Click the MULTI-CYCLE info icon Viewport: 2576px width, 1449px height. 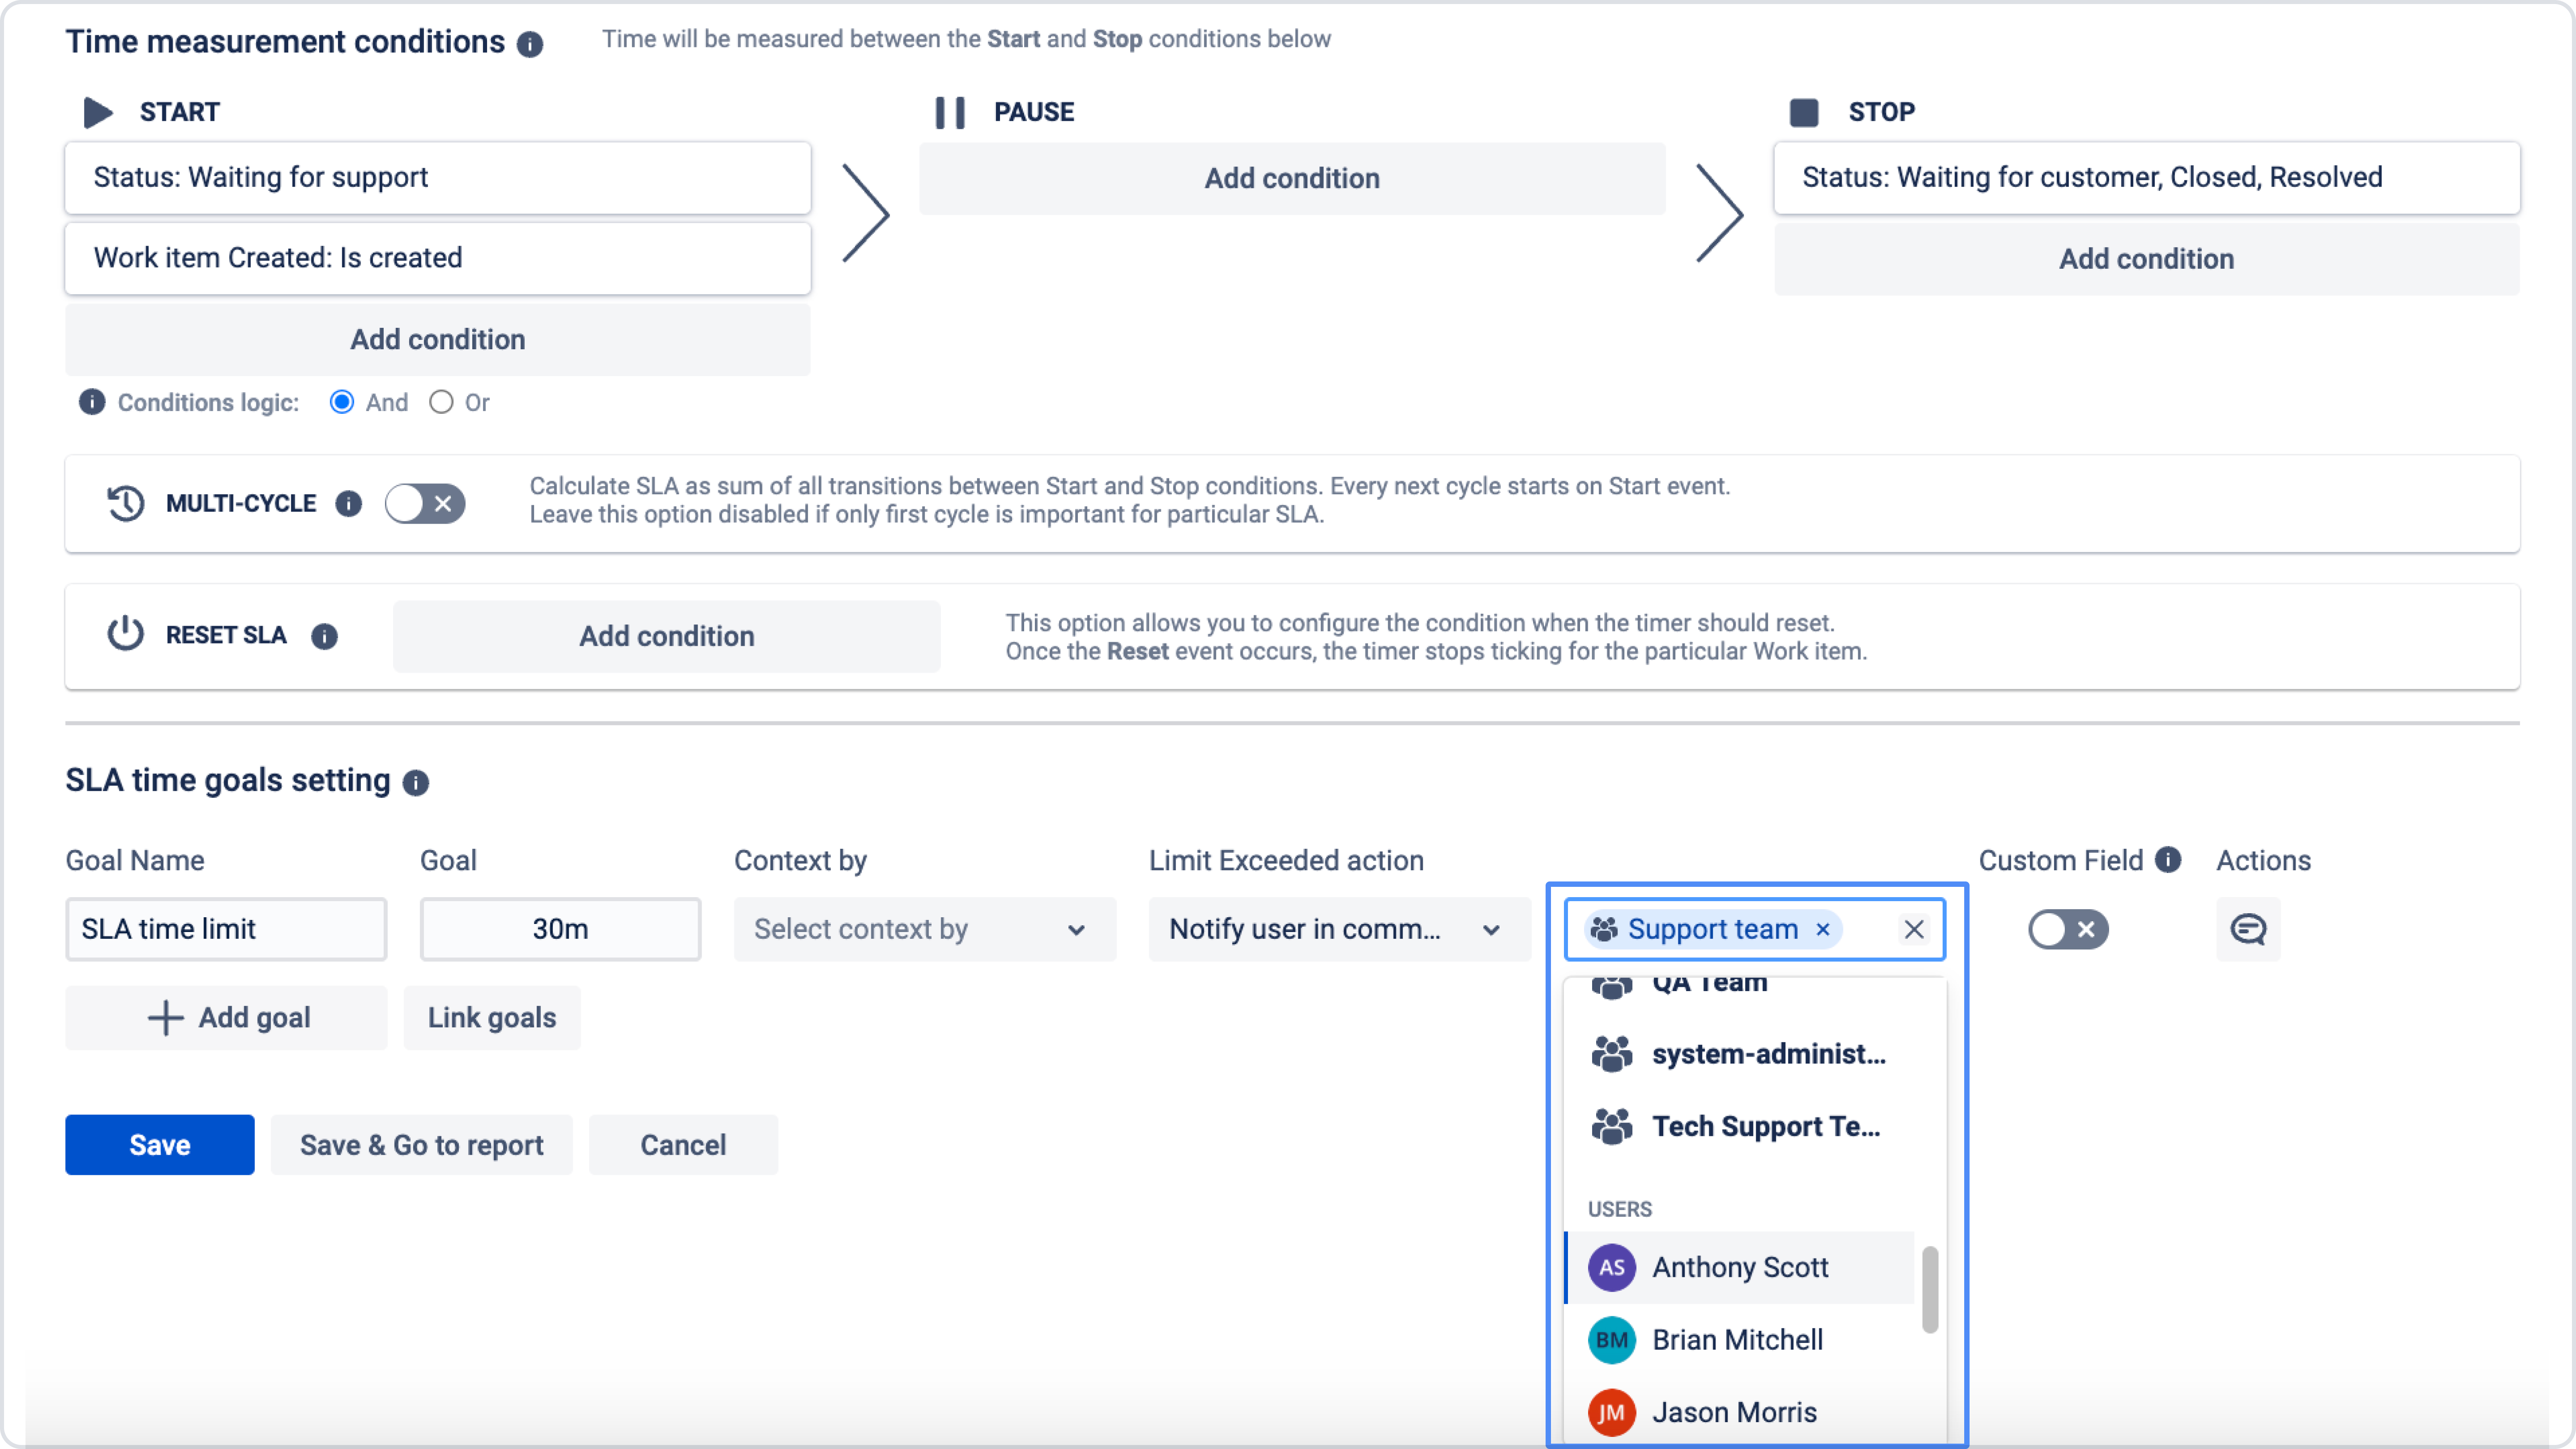point(348,504)
